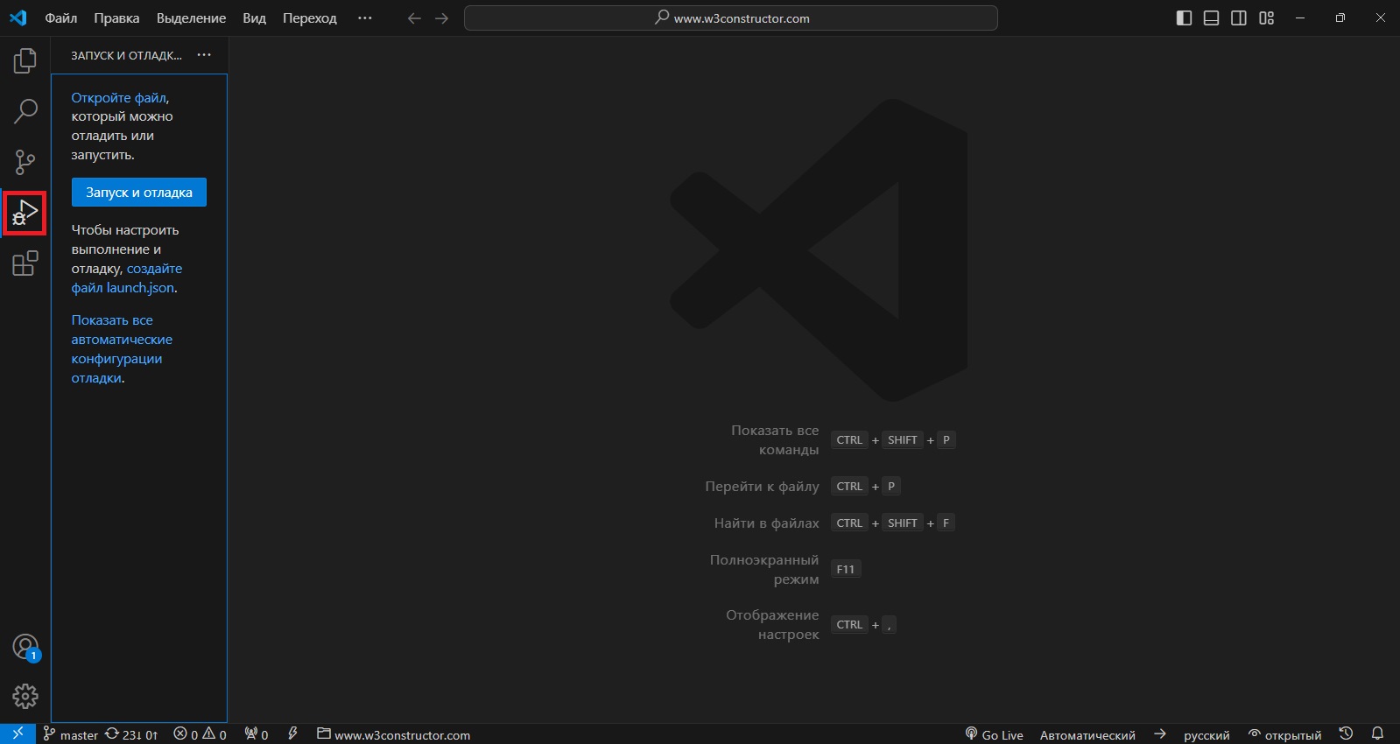The image size is (1400, 744).
Task: Click the www.w3constructor.com folder in status bar
Action: pyautogui.click(x=394, y=734)
